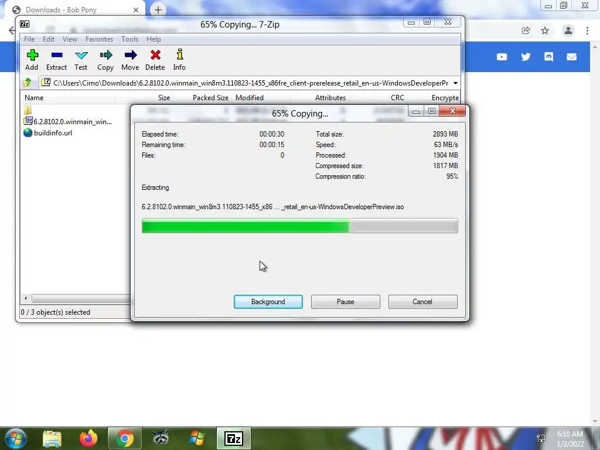Open the Help menu
The height and width of the screenshot is (450, 600).
pyautogui.click(x=154, y=39)
